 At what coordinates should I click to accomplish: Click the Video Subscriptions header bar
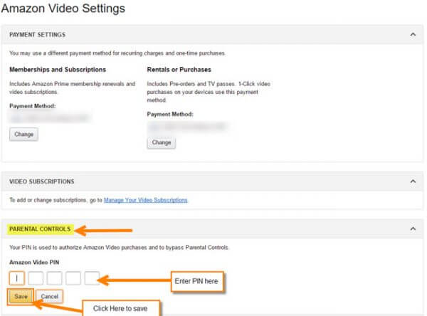(x=212, y=181)
